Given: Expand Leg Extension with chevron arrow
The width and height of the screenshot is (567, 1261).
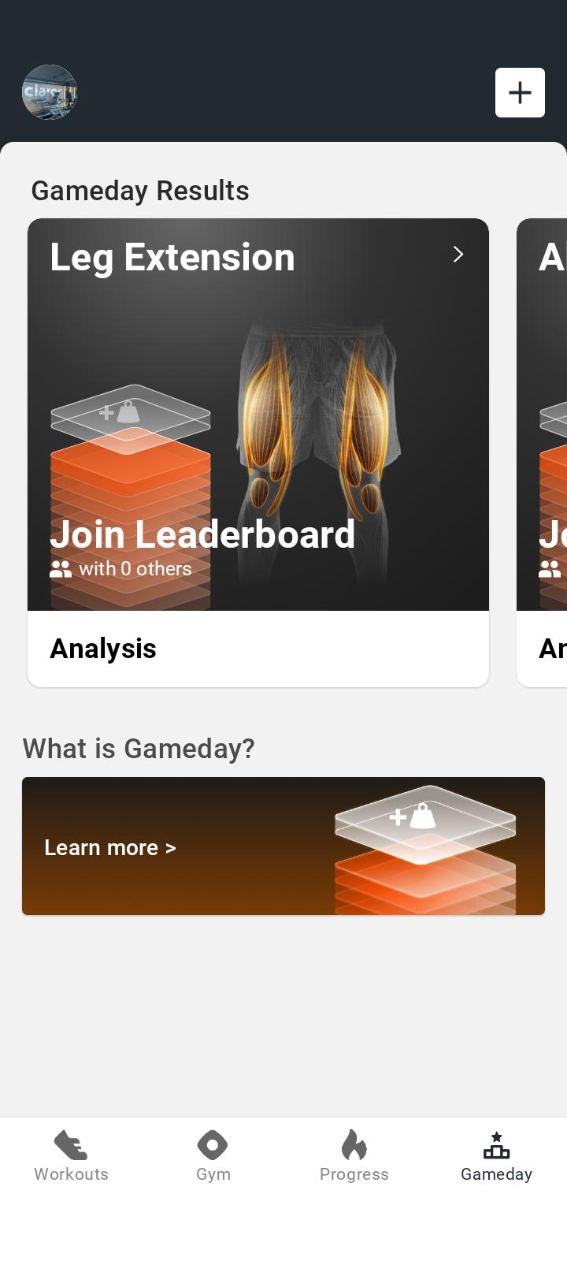Looking at the screenshot, I should coord(458,254).
